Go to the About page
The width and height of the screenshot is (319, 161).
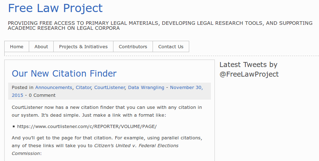click(x=41, y=46)
